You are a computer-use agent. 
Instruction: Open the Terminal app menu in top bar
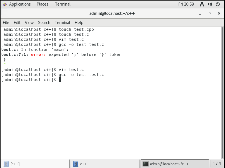(63, 4)
